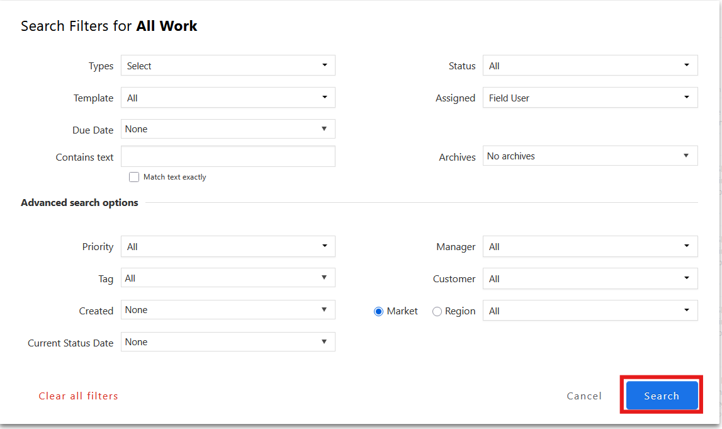Enable the Match text exactly checkbox

(x=134, y=177)
